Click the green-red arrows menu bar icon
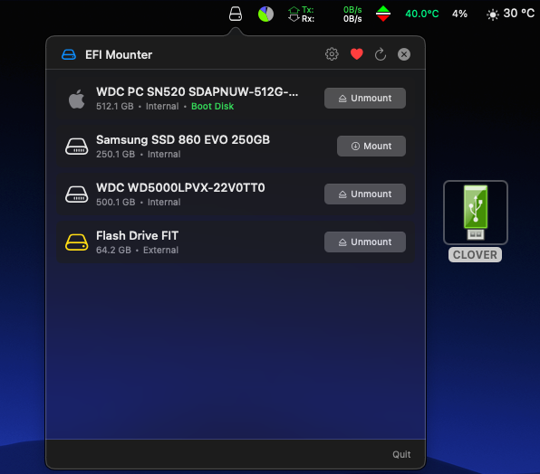540x474 pixels. (x=383, y=14)
